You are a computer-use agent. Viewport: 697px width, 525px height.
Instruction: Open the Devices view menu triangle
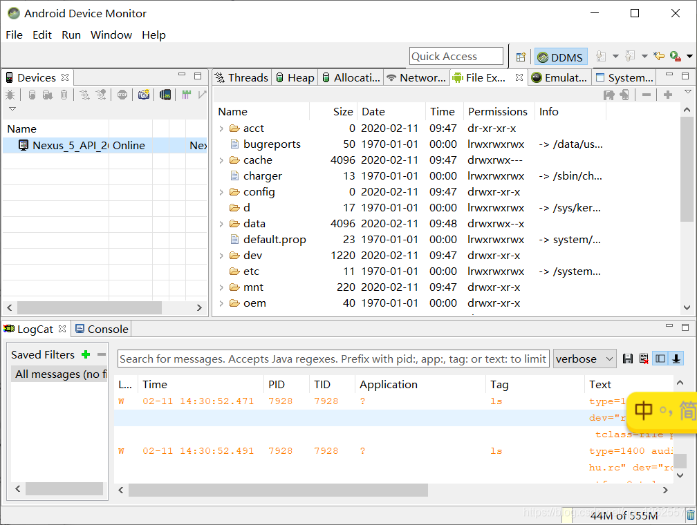click(12, 109)
